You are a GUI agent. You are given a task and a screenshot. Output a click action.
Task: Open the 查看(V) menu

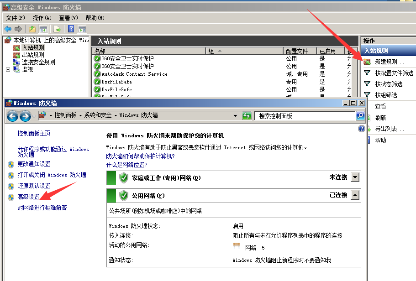pos(68,18)
